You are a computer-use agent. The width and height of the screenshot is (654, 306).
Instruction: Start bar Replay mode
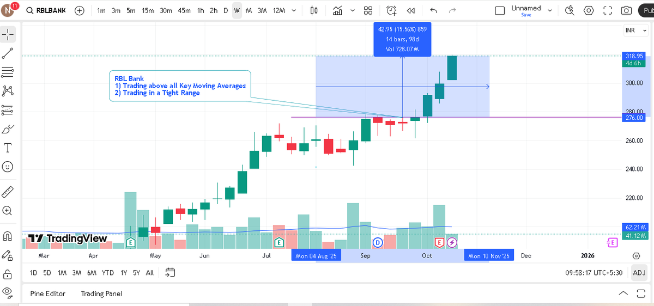coord(411,10)
